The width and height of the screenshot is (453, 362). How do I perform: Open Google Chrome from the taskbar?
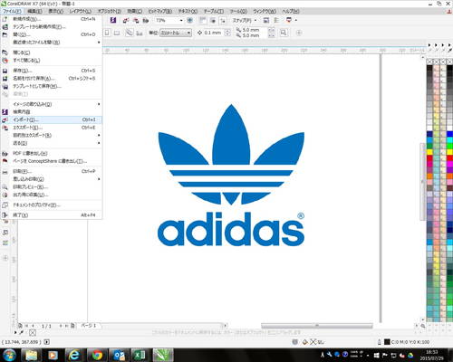(x=97, y=355)
